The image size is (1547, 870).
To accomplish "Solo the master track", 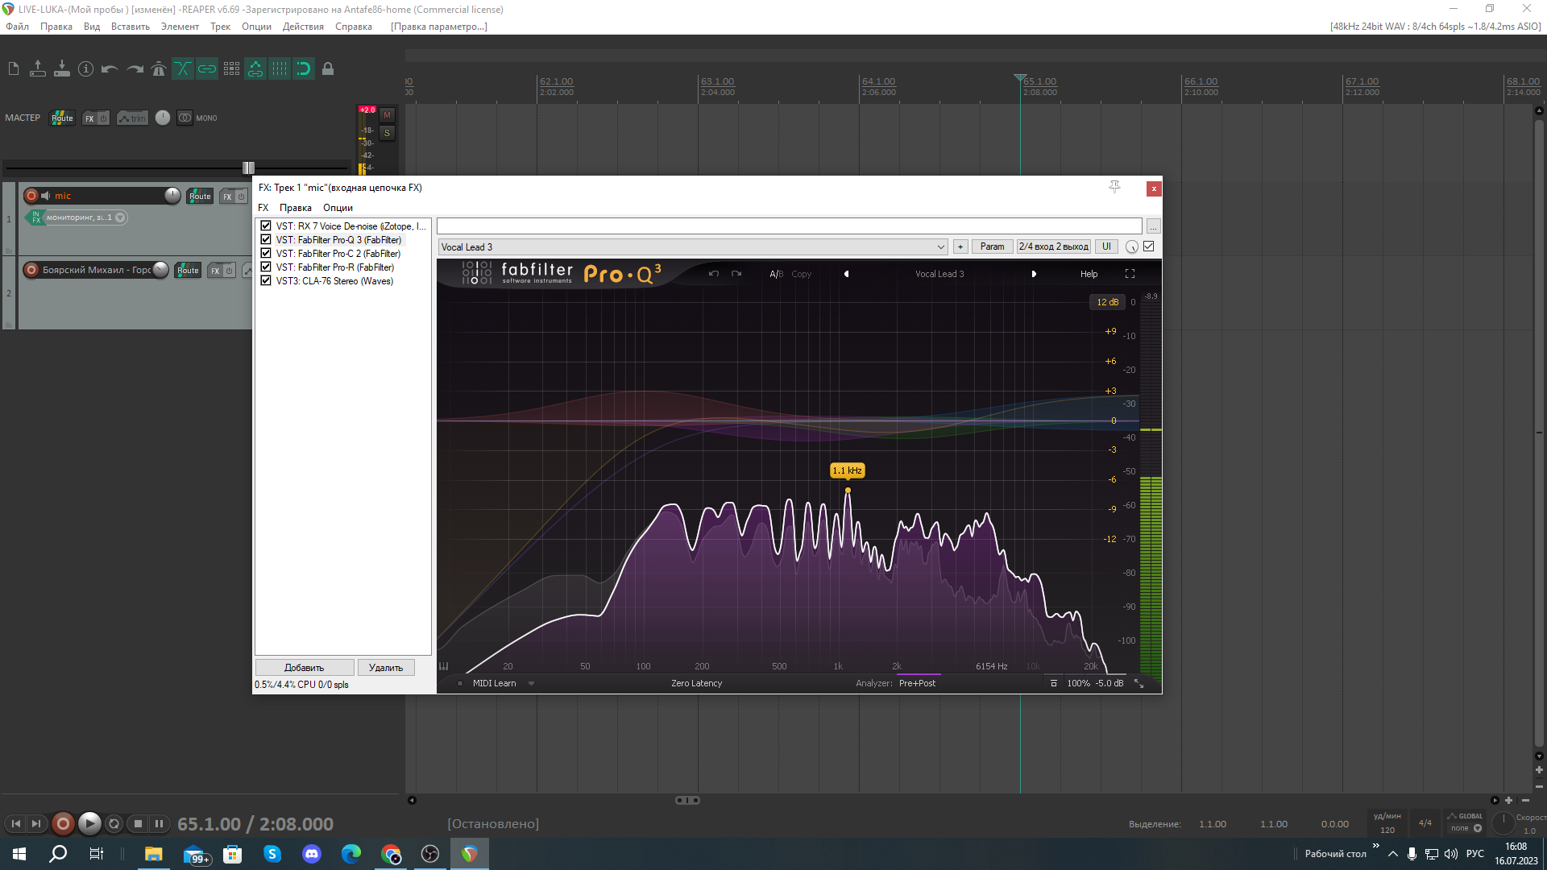I will tap(387, 133).
